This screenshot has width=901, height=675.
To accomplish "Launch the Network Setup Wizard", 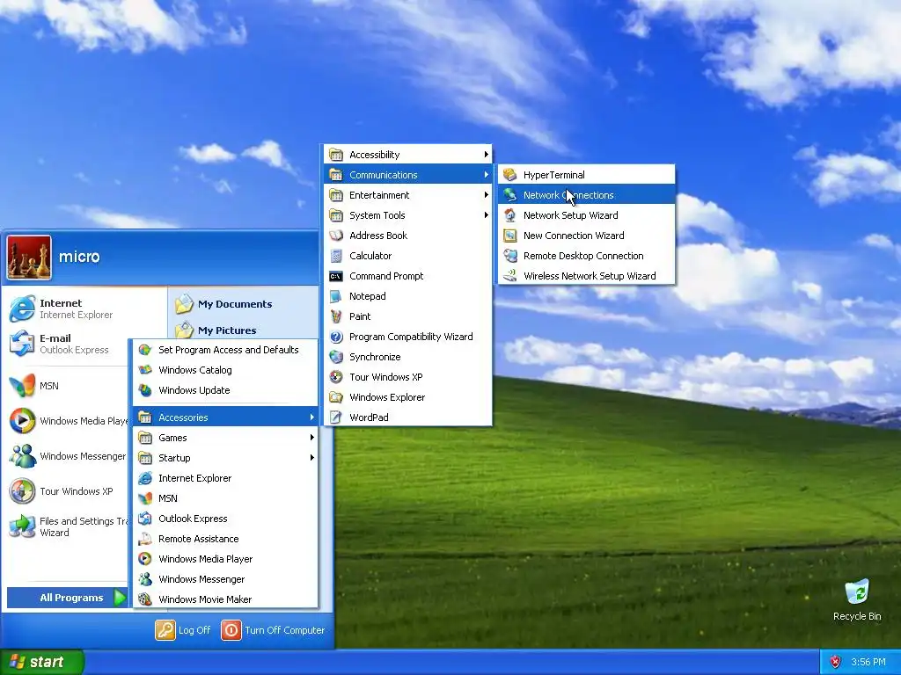I will pyautogui.click(x=586, y=215).
